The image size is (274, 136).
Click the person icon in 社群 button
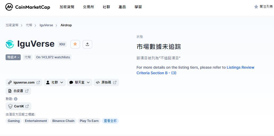[x=48, y=82]
